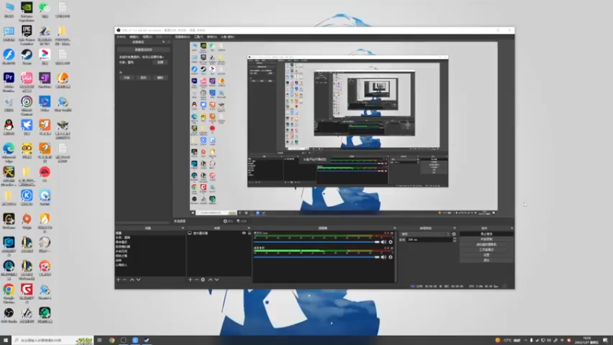The height and width of the screenshot is (345, 613).
Task: Open the File menu in OBS
Action: [x=121, y=37]
